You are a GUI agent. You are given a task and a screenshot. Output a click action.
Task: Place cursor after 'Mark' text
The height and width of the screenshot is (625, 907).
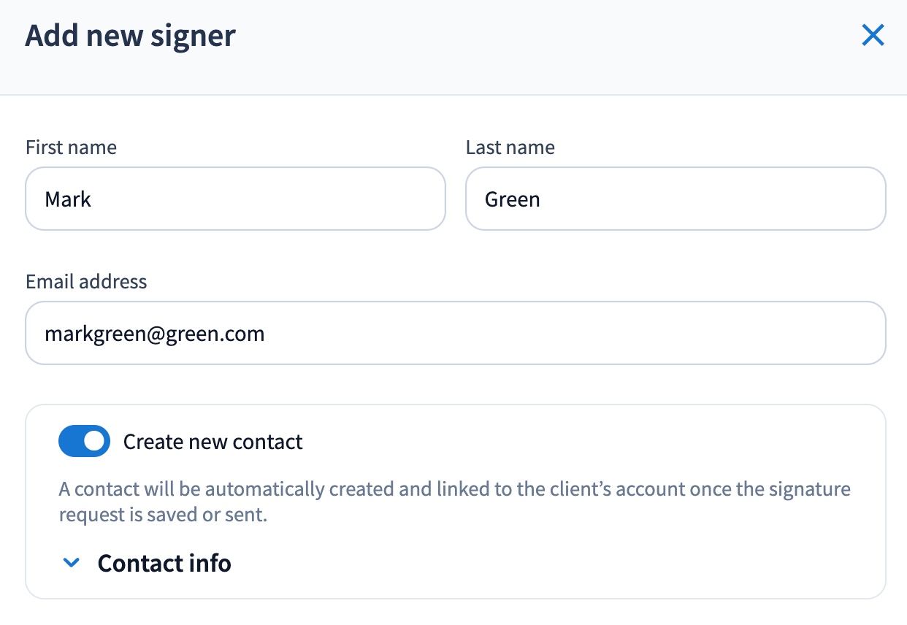pos(93,199)
